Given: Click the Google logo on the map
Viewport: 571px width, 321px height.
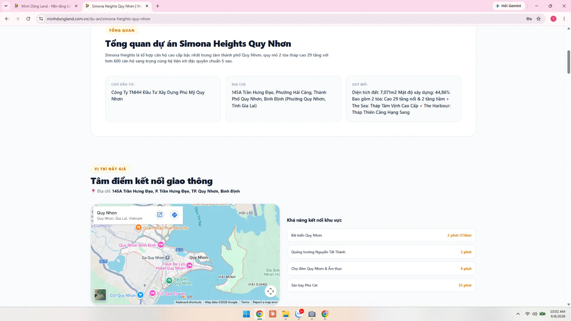Looking at the screenshot, I should [185, 296].
